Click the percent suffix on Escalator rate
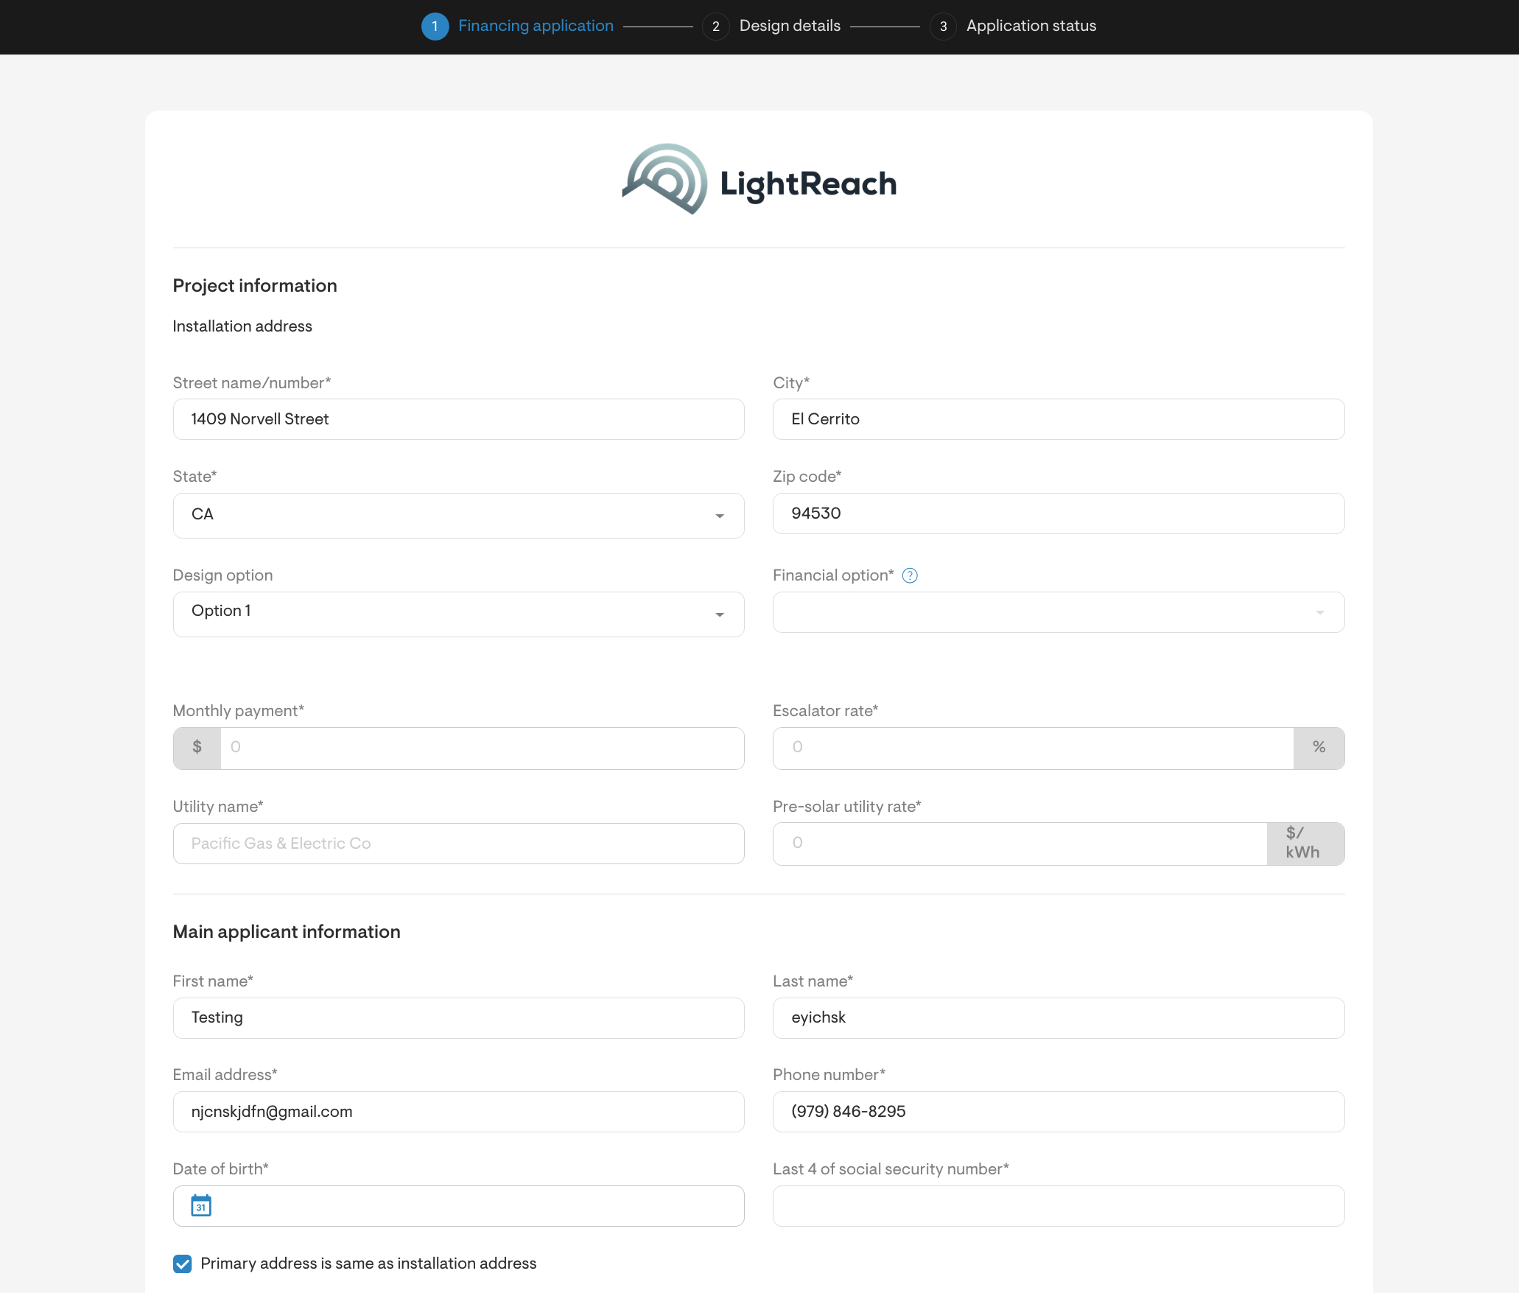 point(1319,748)
